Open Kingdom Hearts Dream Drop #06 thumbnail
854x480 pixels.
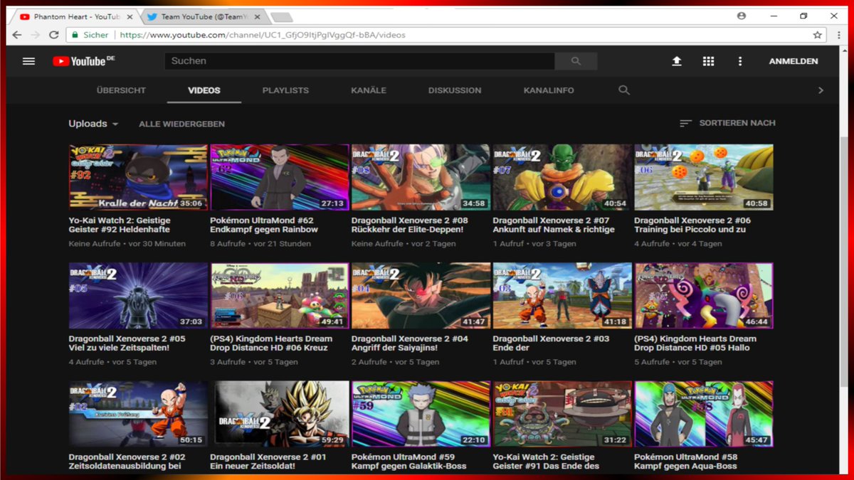click(279, 296)
